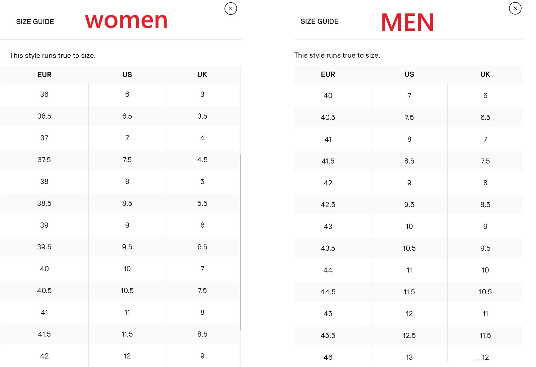
Task: Click UK header in women table
Action: tap(202, 75)
